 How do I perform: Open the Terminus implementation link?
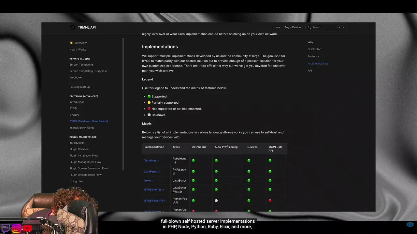[151, 161]
